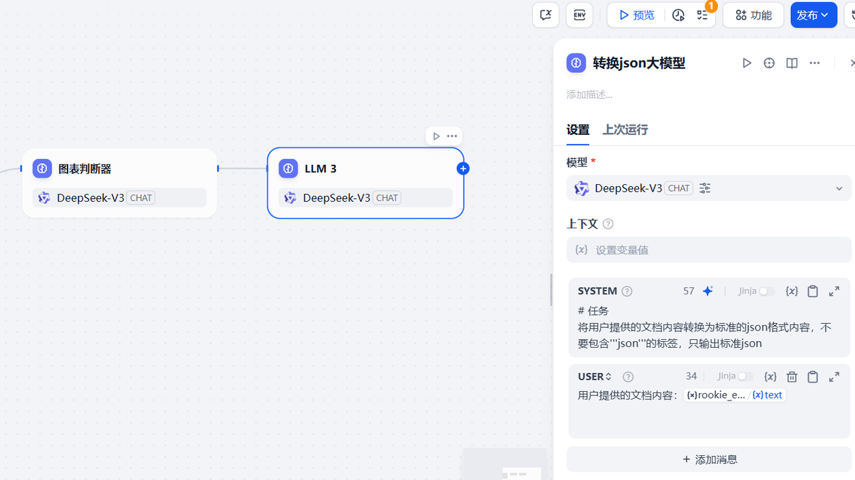
Task: Click the LLM icon beside 转换json大模型 title
Action: [576, 63]
